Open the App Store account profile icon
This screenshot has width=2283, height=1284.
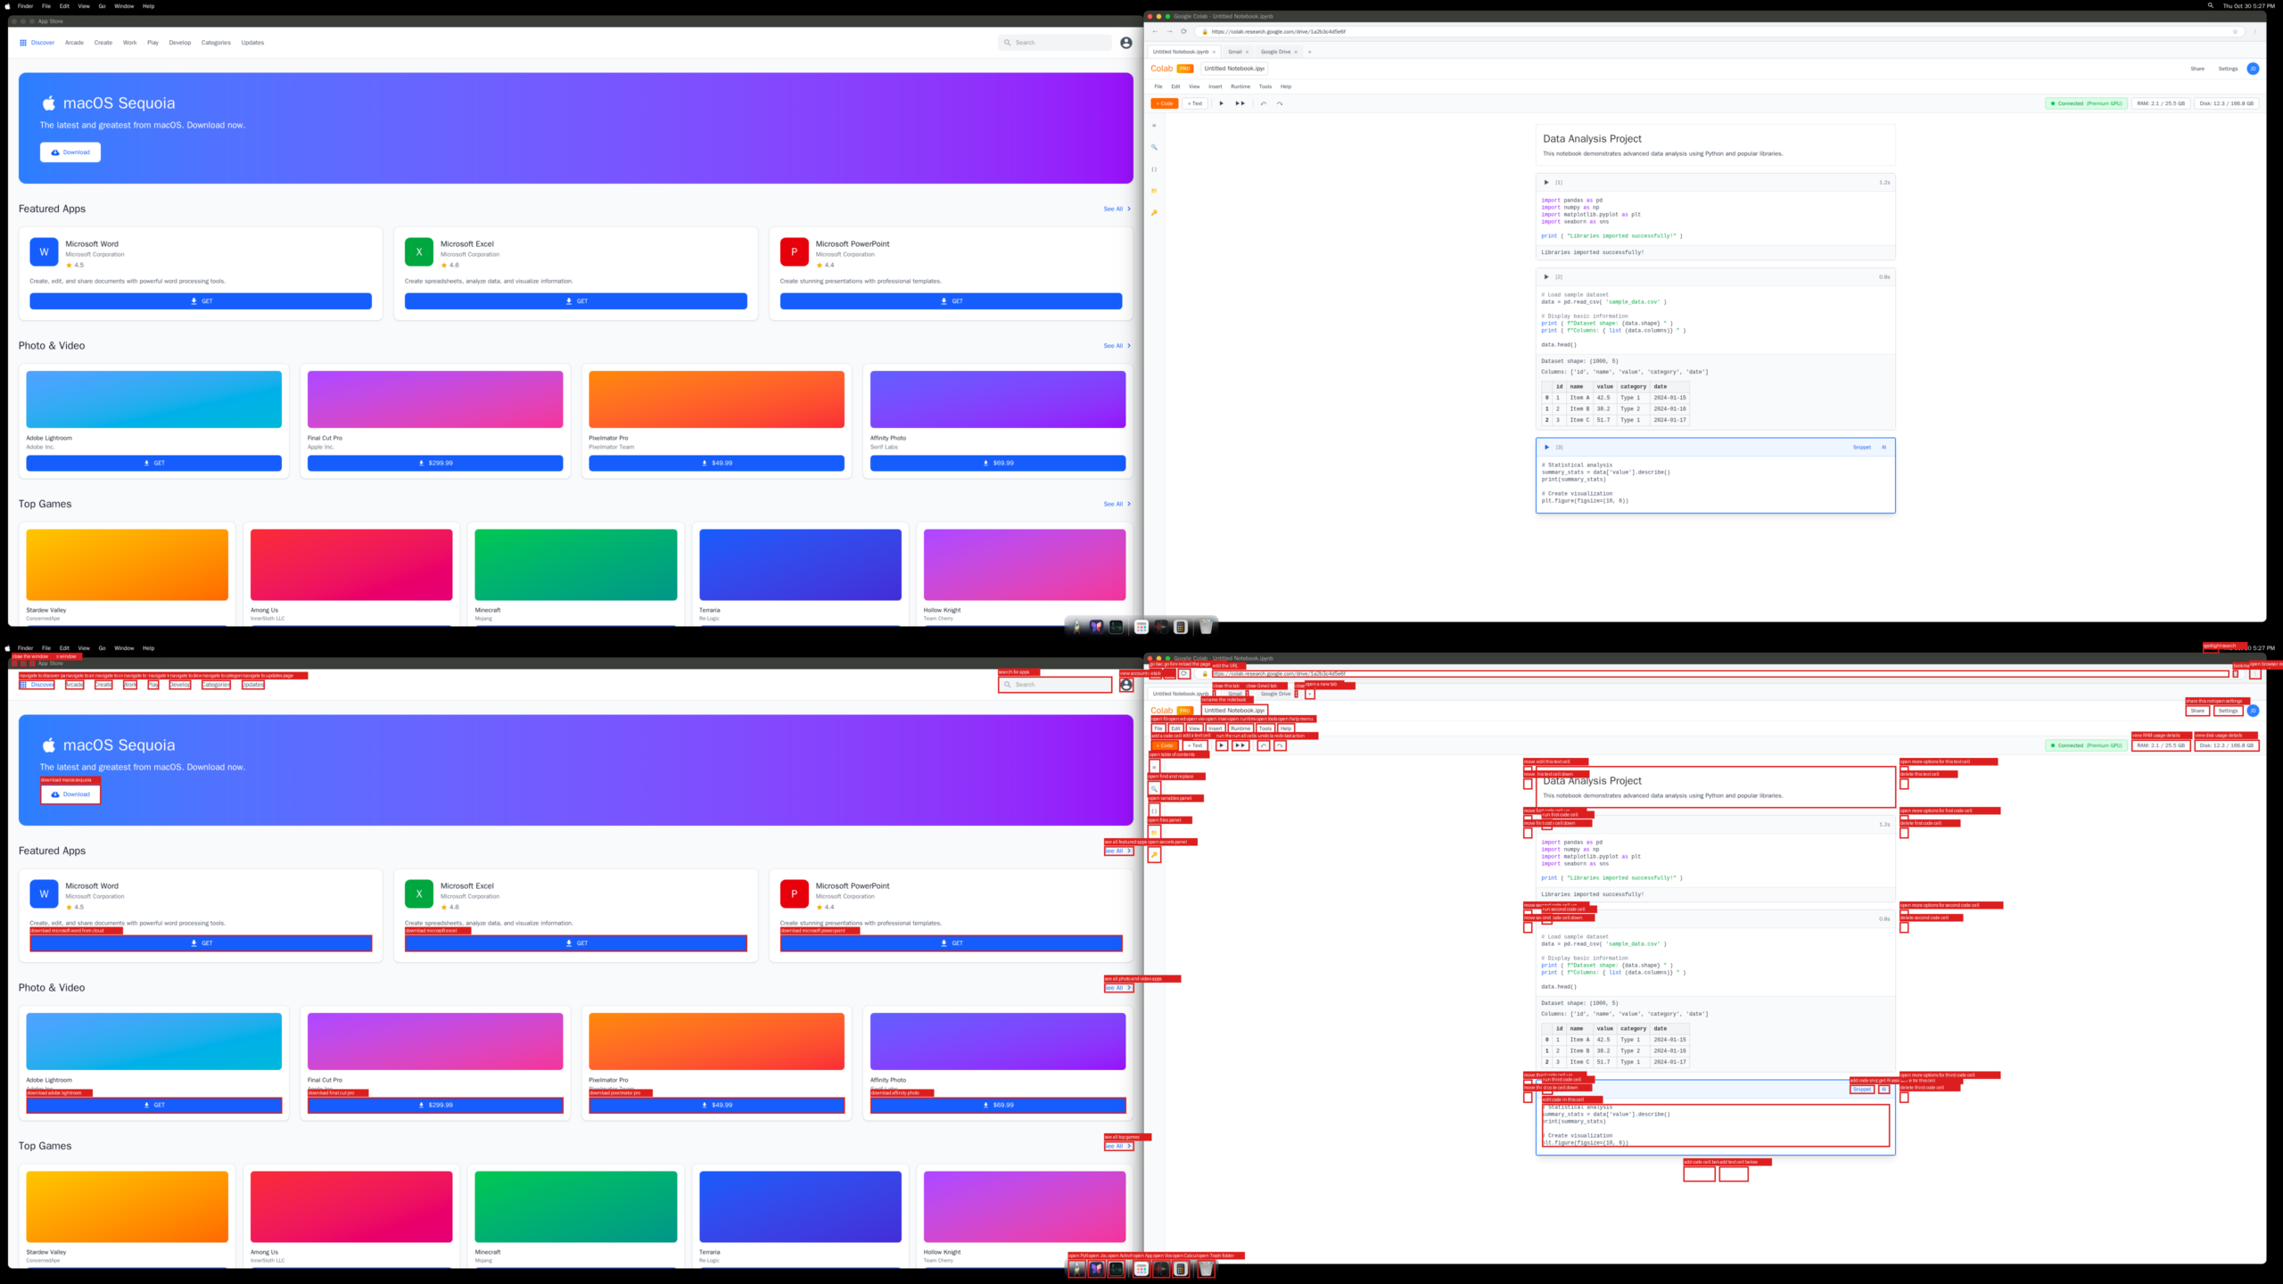[x=1126, y=43]
